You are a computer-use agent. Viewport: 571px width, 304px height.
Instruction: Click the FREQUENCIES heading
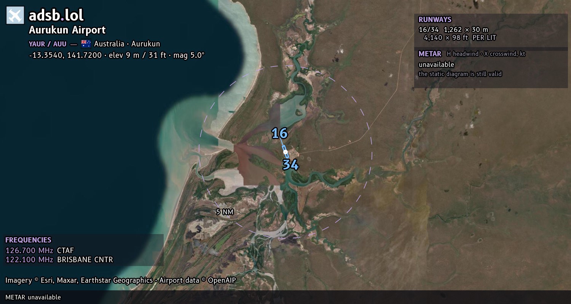pyautogui.click(x=28, y=240)
